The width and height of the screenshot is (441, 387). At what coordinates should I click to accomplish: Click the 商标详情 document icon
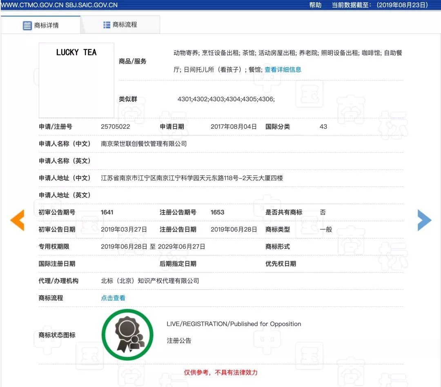[x=27, y=26]
